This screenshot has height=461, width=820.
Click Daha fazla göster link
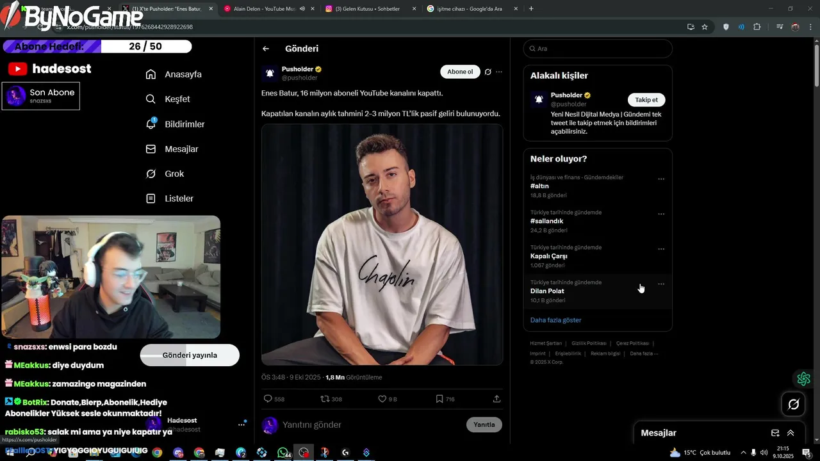(x=555, y=320)
